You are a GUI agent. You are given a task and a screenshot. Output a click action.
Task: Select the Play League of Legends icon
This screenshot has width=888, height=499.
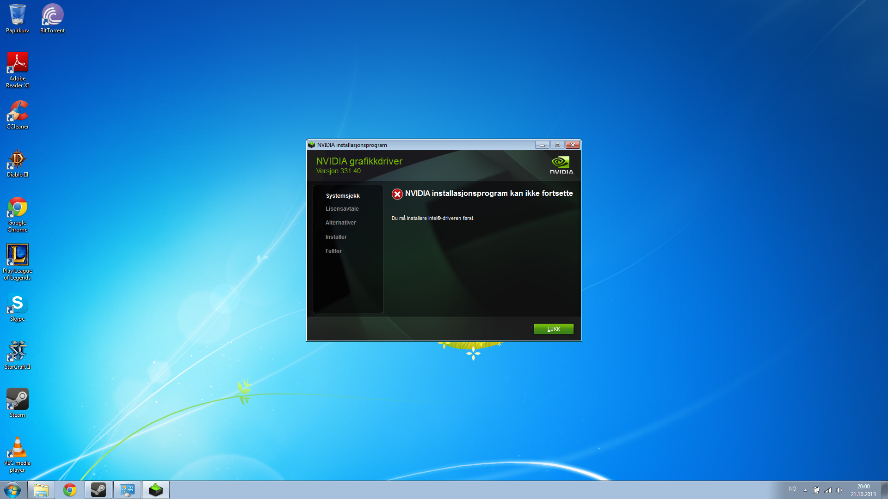(x=18, y=262)
